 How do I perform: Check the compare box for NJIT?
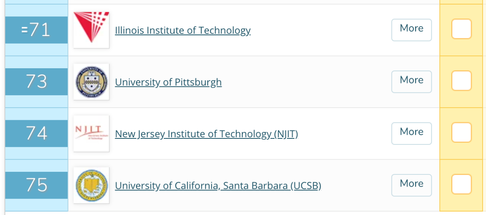(461, 133)
